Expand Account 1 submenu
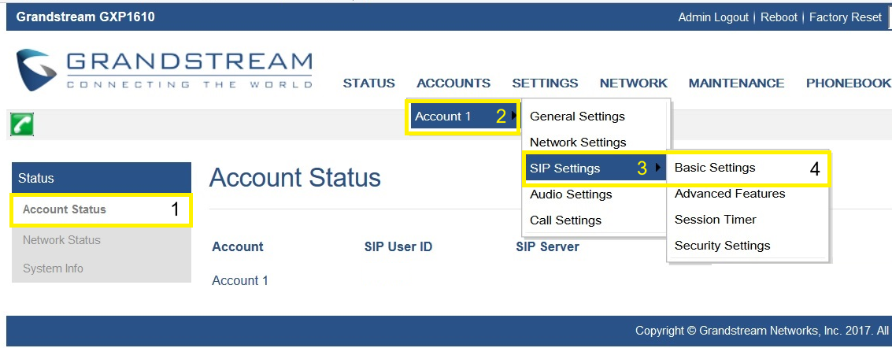892x348 pixels. (465, 117)
